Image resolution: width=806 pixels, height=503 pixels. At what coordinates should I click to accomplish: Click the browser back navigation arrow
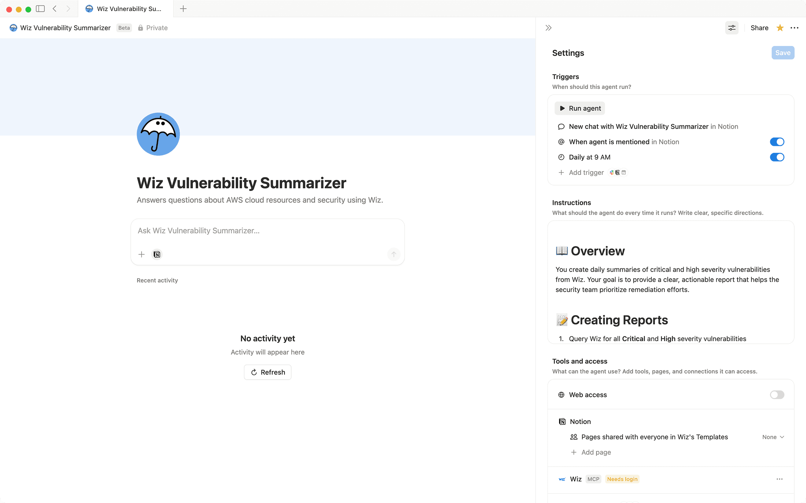click(x=55, y=8)
